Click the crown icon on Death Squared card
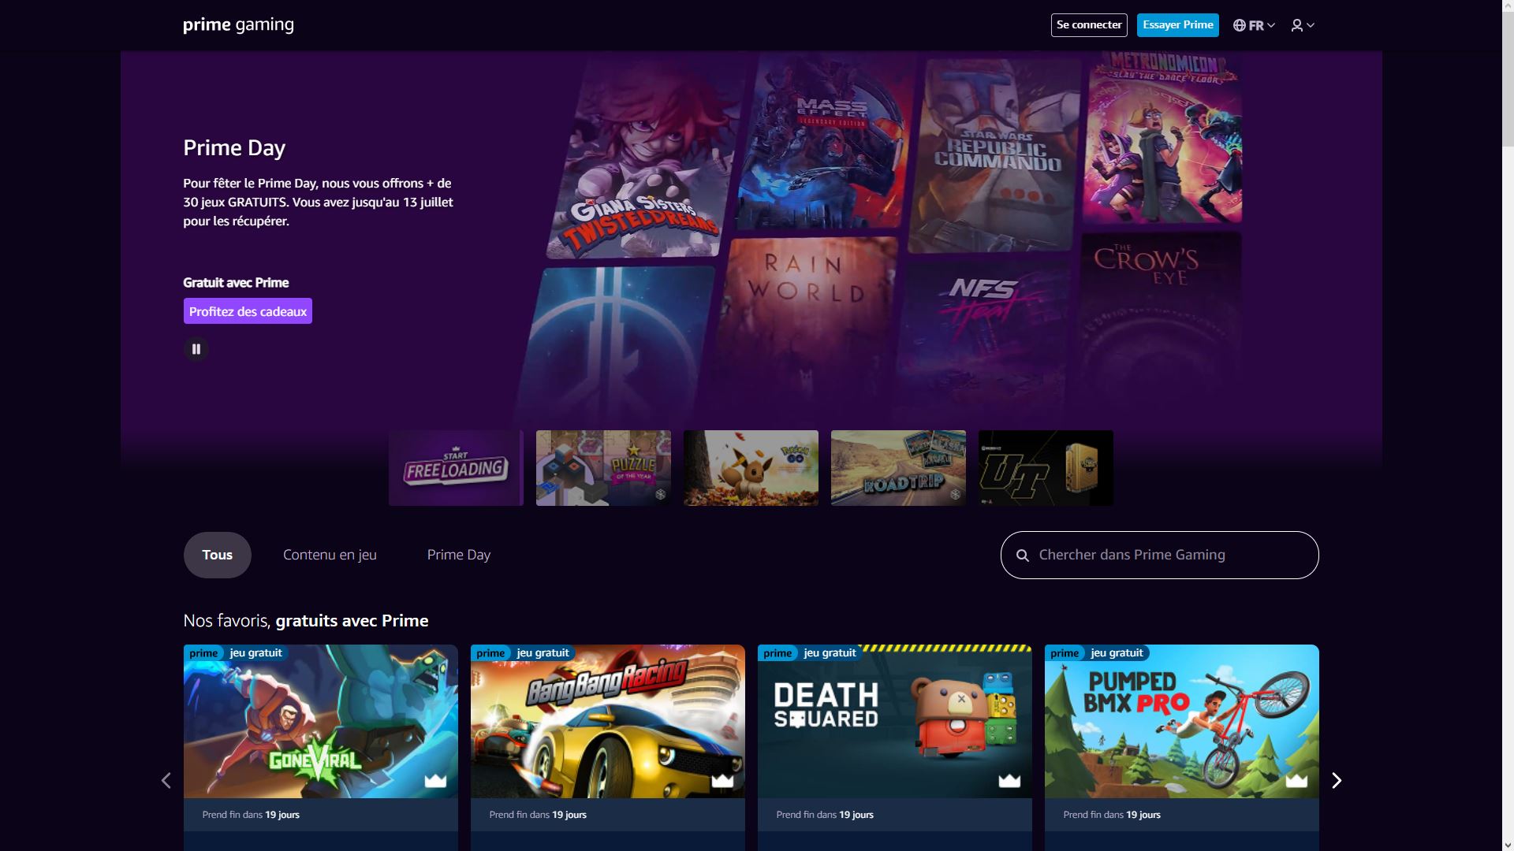1514x851 pixels. coord(1009,779)
